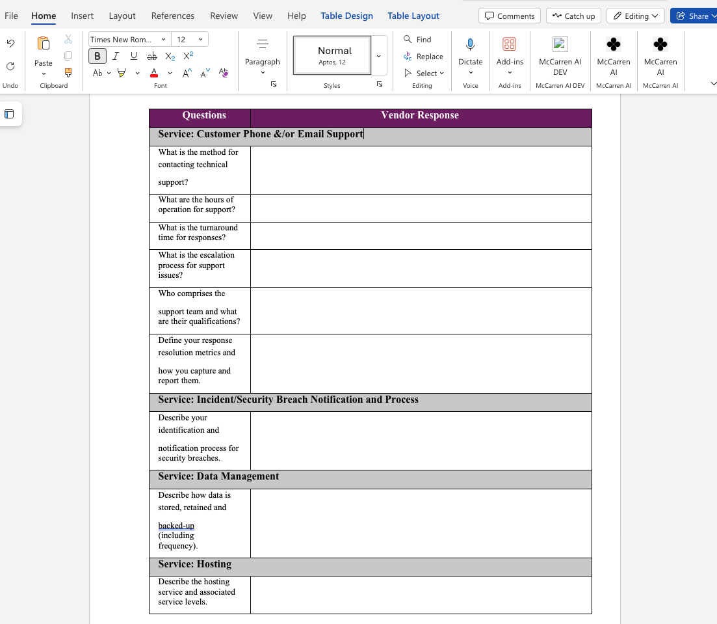This screenshot has height=624, width=717.
Task: Apply the red font color
Action: tap(154, 73)
